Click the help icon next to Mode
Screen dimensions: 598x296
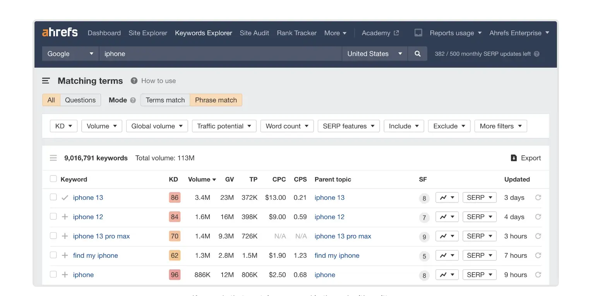[x=133, y=100]
